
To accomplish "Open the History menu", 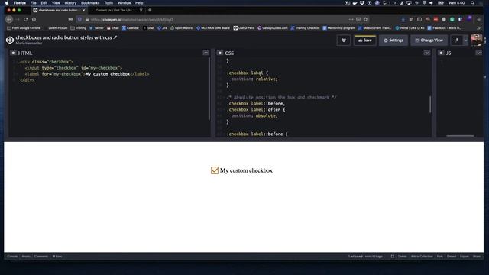I will (70, 3).
